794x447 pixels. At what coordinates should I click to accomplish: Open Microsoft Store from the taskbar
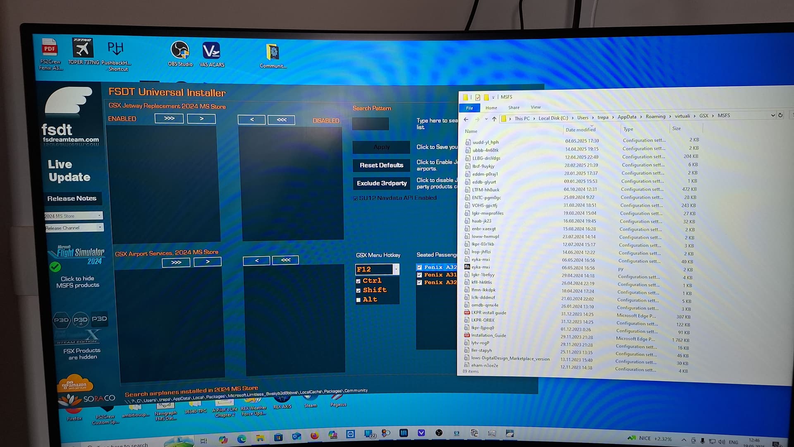coord(278,437)
